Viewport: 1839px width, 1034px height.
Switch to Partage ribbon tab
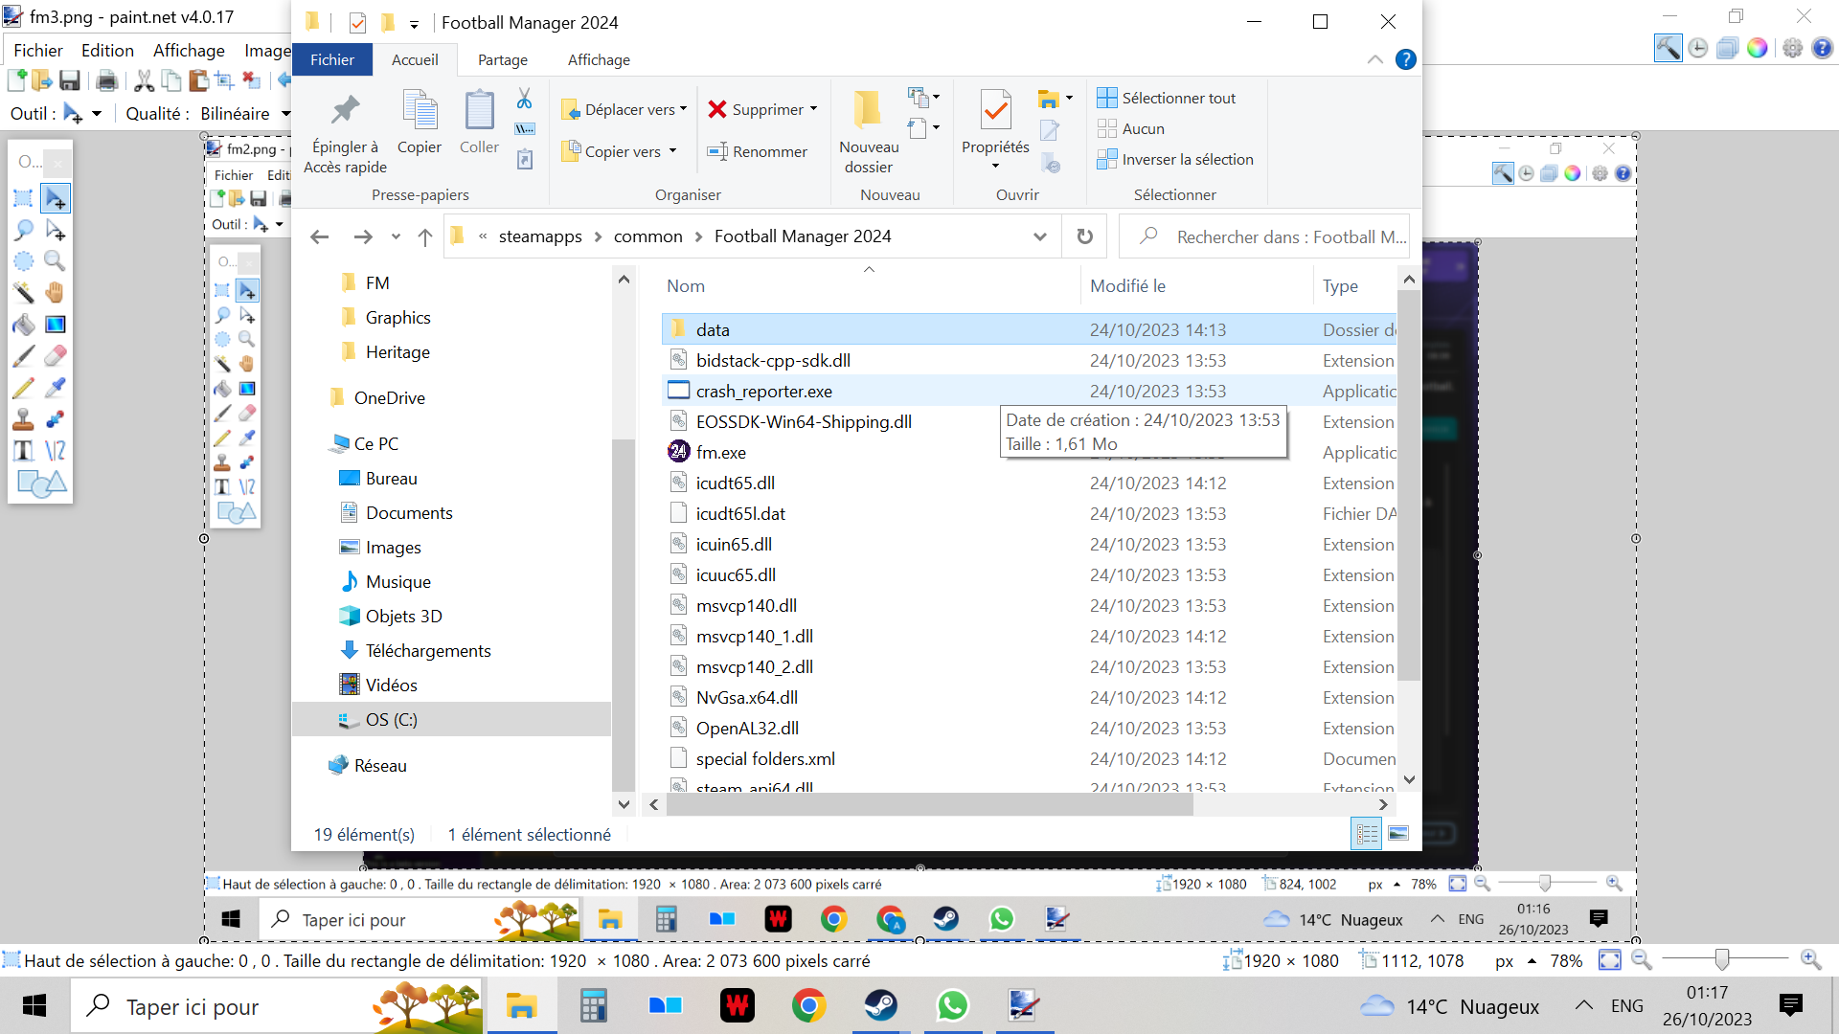[x=503, y=59]
